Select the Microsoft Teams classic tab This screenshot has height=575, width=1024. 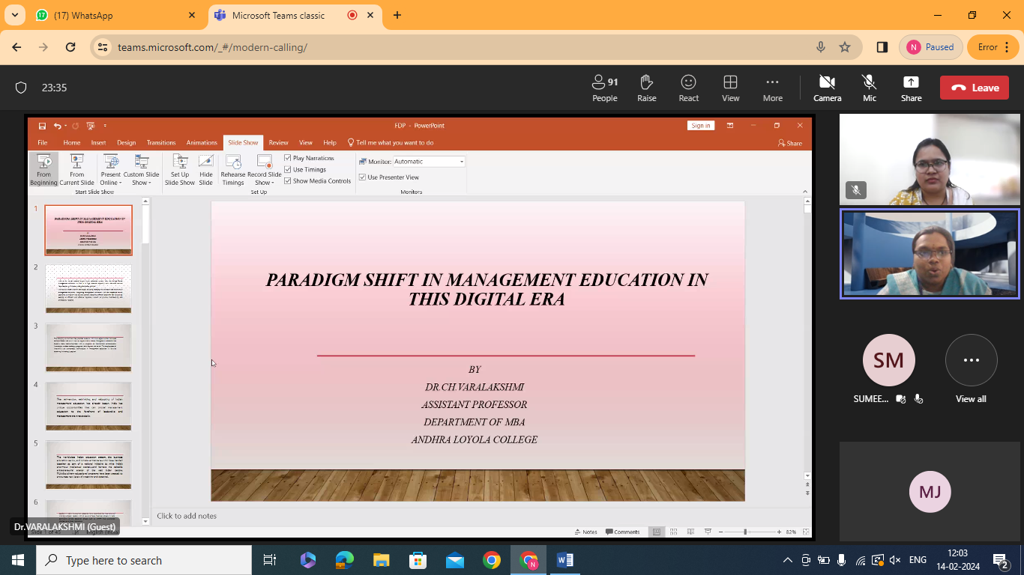[277, 15]
